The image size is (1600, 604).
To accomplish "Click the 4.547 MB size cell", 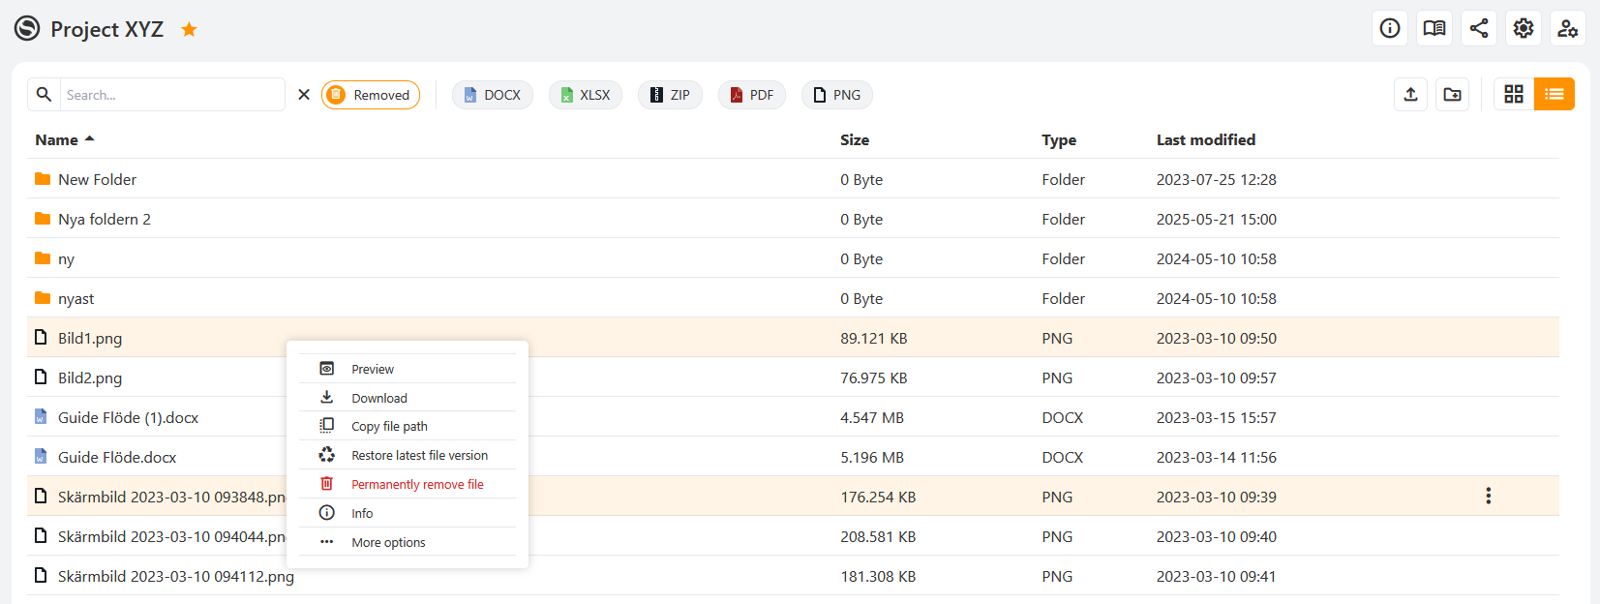I will click(872, 417).
